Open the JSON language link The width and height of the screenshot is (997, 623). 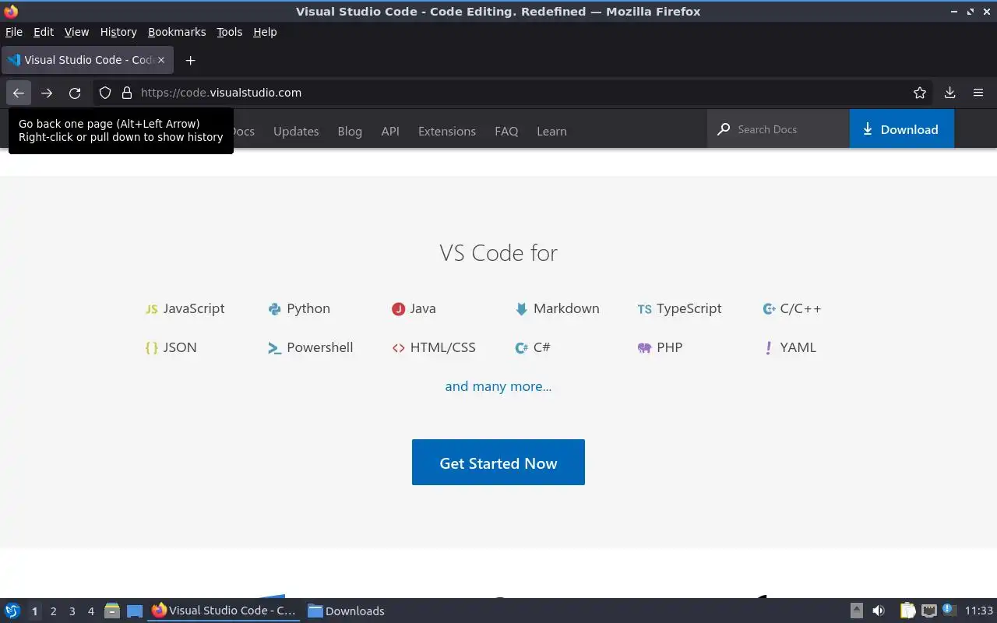(180, 347)
